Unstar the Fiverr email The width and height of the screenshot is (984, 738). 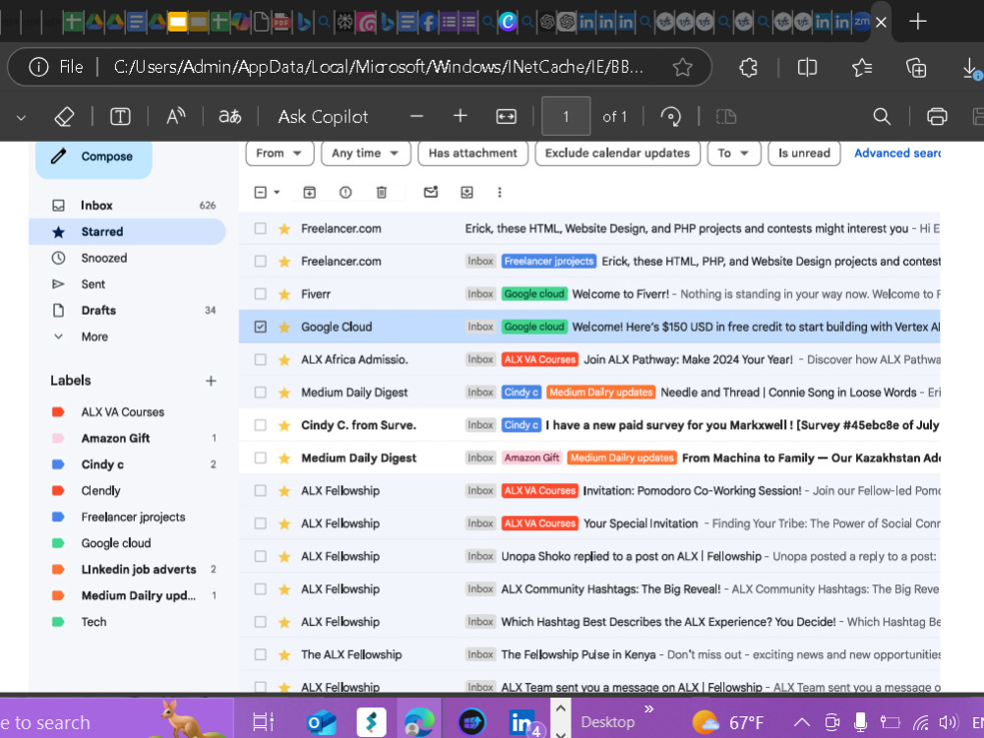[284, 293]
